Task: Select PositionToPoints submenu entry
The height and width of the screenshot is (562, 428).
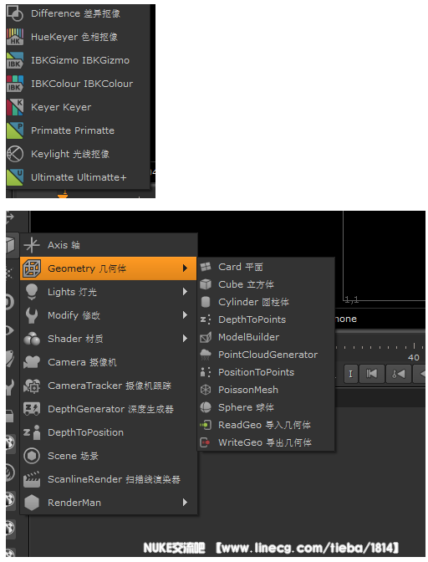Action: point(266,372)
